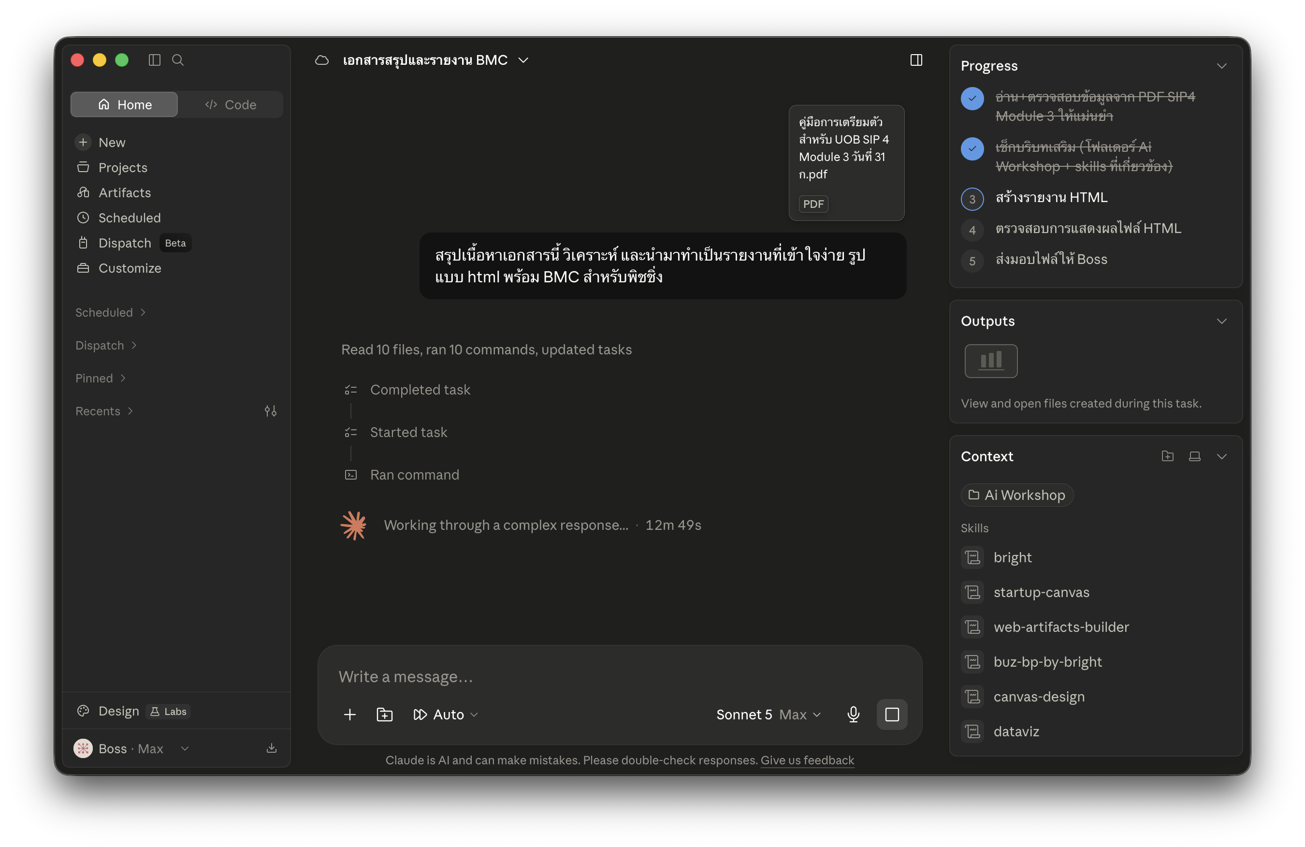Screen dimensions: 1305x847
Task: Open the chart output thumbnail
Action: tap(991, 361)
